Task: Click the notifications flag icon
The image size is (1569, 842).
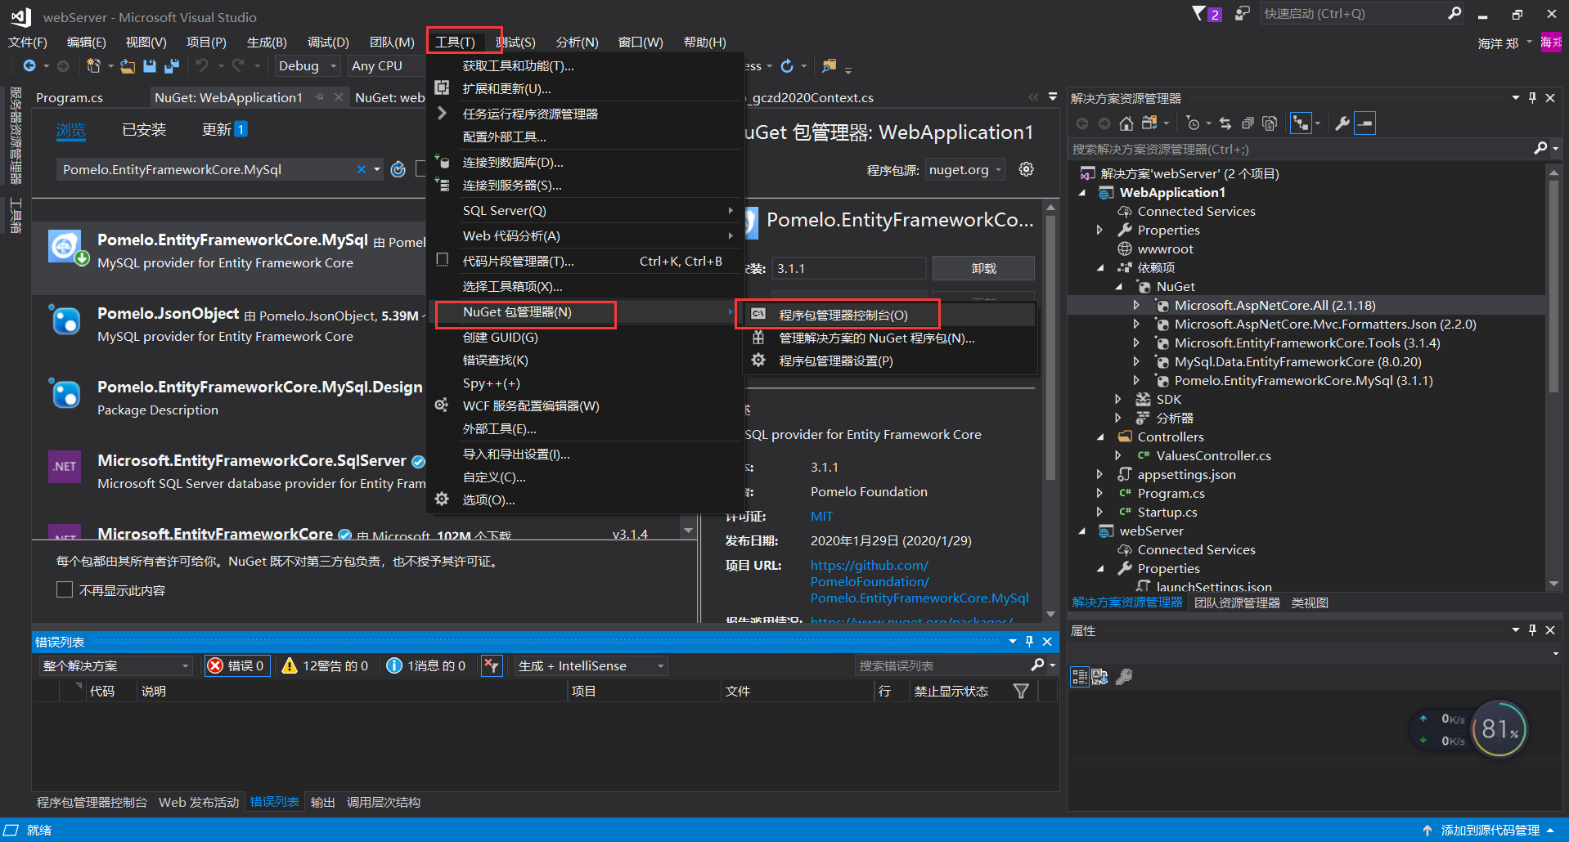Action: click(x=1199, y=13)
